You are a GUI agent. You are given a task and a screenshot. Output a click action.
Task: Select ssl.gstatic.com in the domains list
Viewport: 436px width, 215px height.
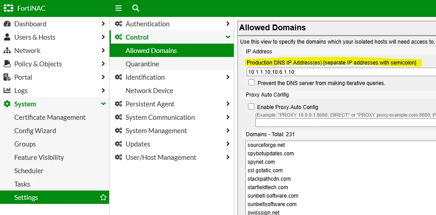tap(265, 170)
